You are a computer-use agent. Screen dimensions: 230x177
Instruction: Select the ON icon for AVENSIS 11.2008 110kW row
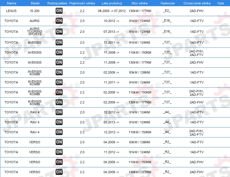pyautogui.click(x=59, y=52)
